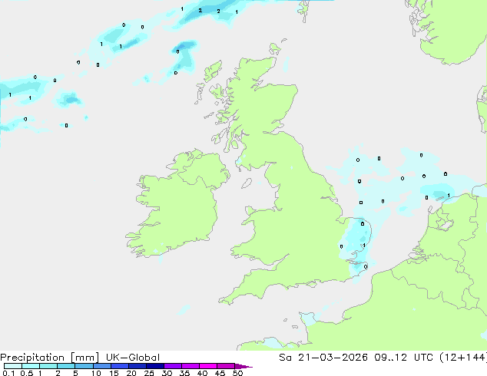Click the '15' legend scale label
Image resolution: width=487 pixels, height=376 pixels.
pos(114,373)
